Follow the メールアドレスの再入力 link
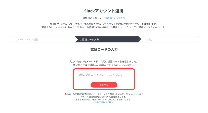Screen dimensions: 208x113 pyautogui.click(x=104, y=102)
